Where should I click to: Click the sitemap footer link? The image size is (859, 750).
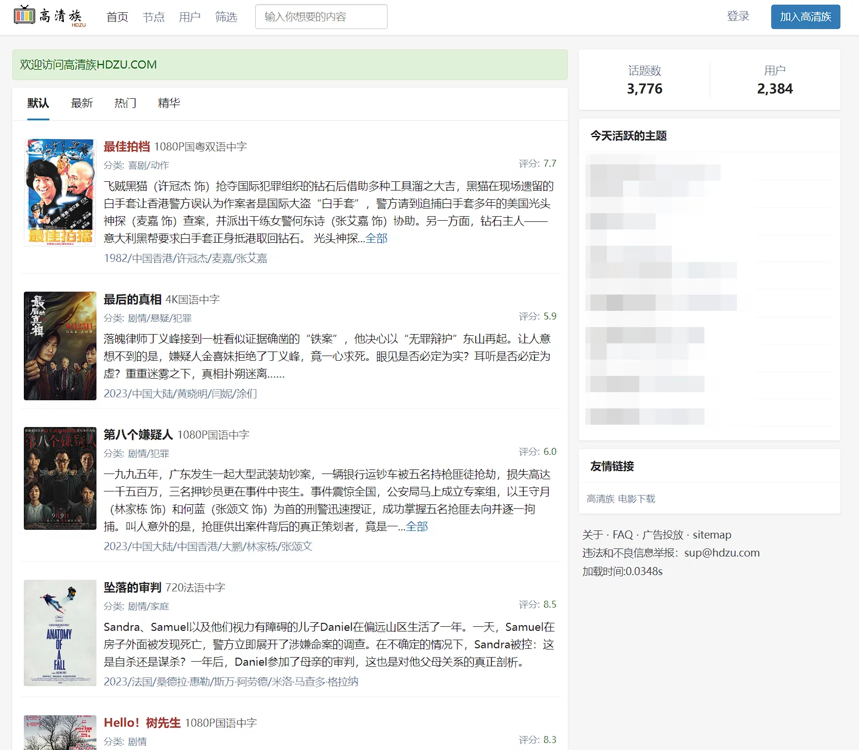pos(711,534)
